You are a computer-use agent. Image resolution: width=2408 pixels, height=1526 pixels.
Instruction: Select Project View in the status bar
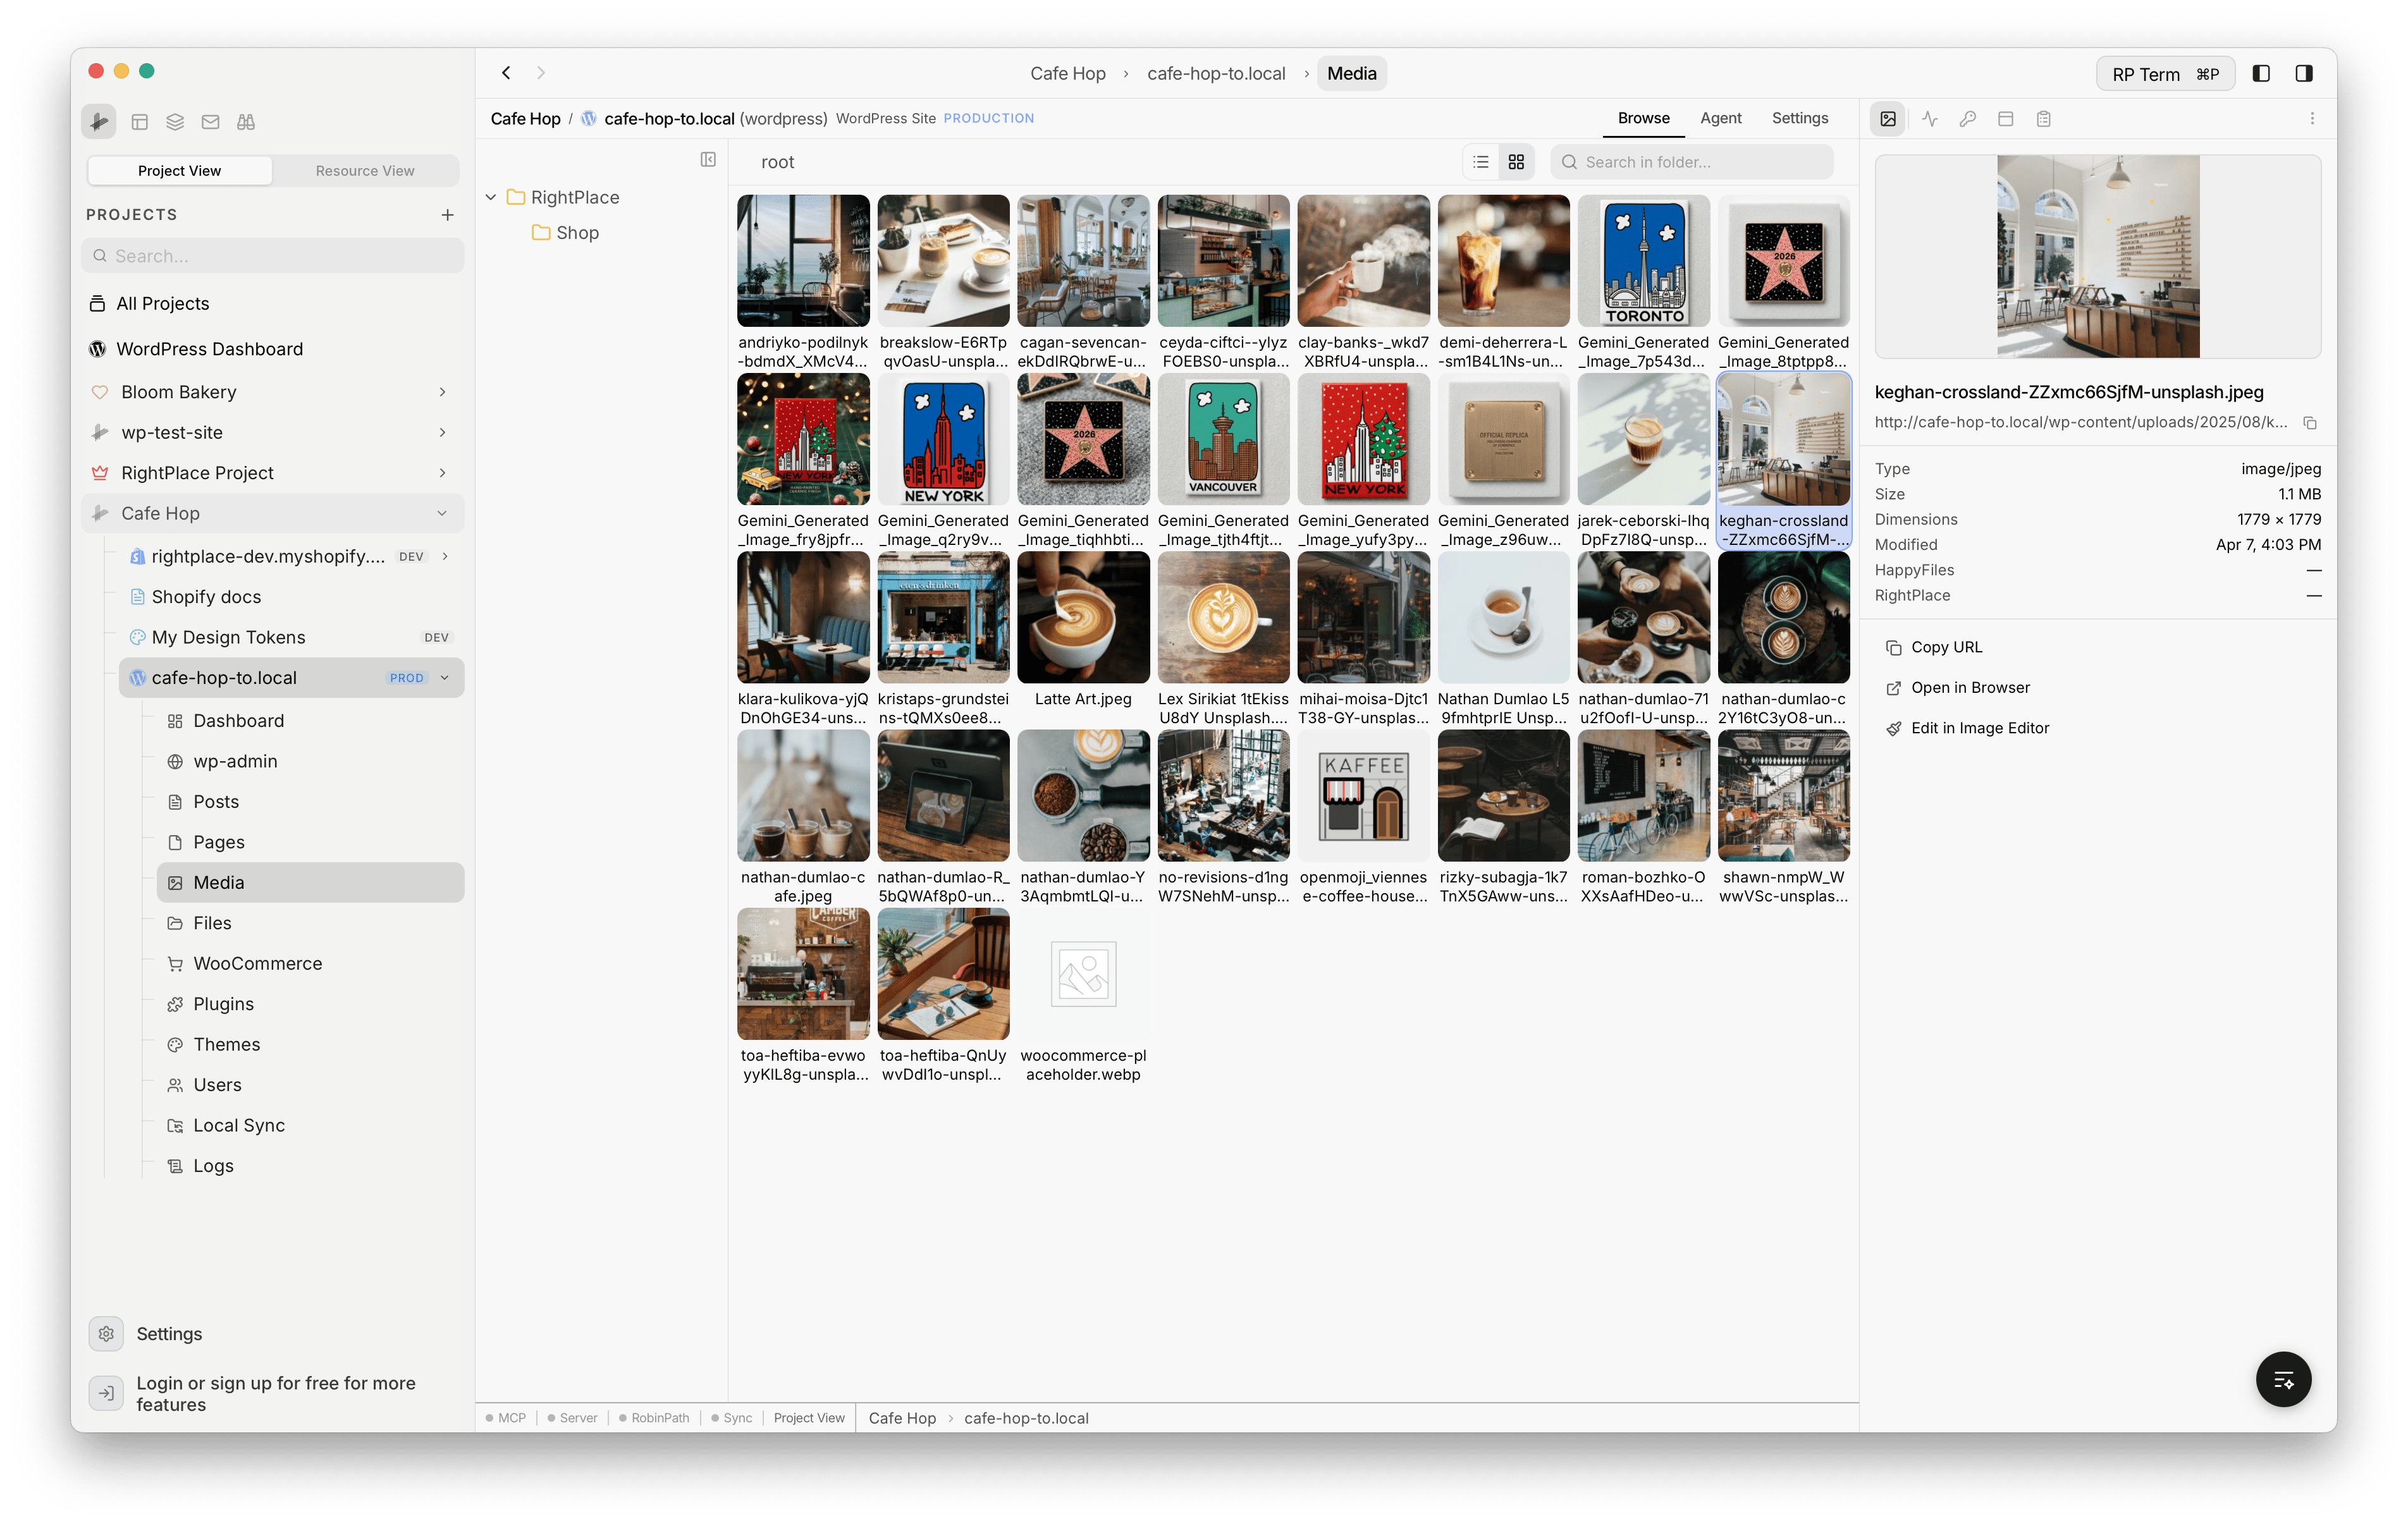point(810,1418)
